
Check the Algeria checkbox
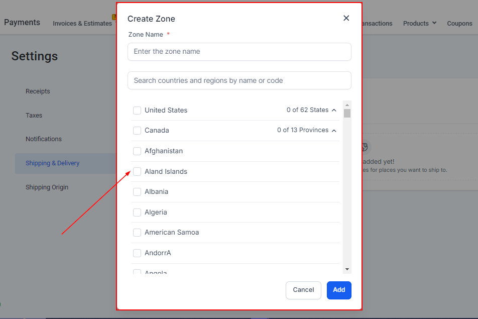click(x=137, y=212)
